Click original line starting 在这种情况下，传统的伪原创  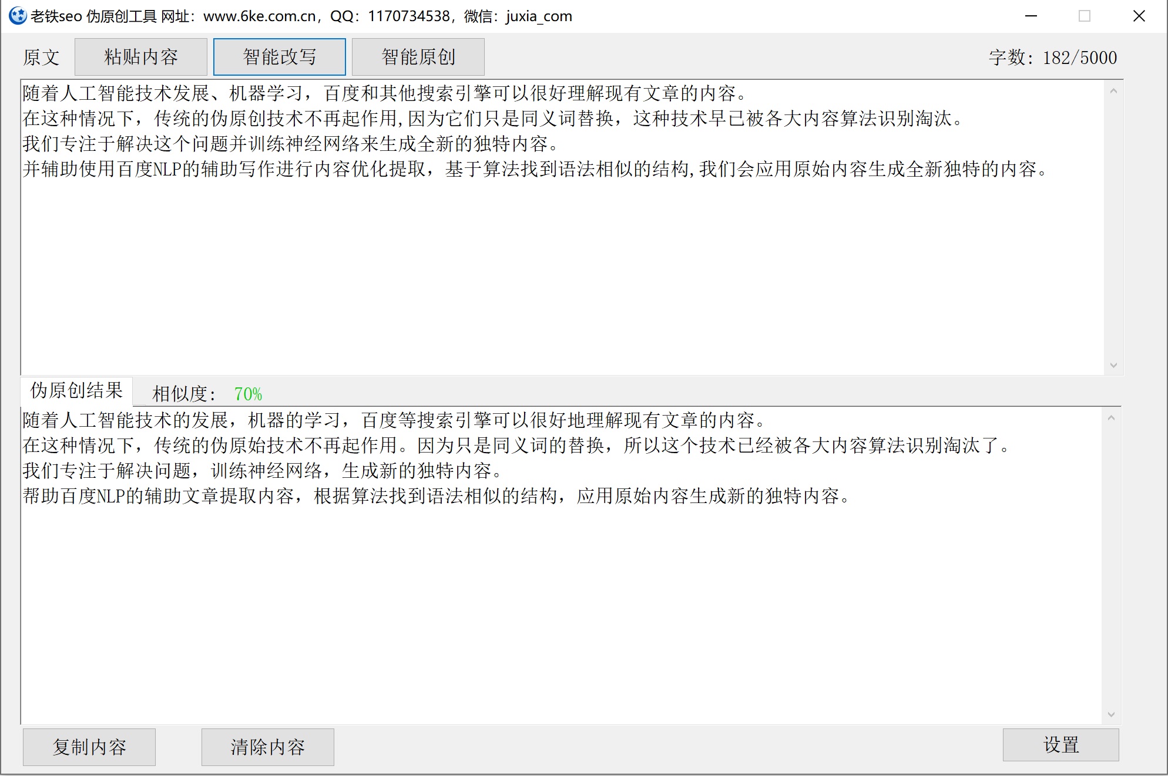pos(494,119)
